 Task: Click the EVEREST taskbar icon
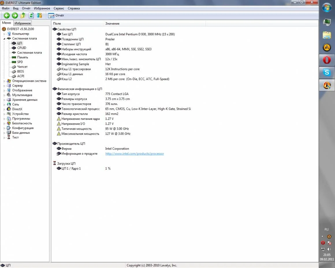pyautogui.click(x=327, y=85)
